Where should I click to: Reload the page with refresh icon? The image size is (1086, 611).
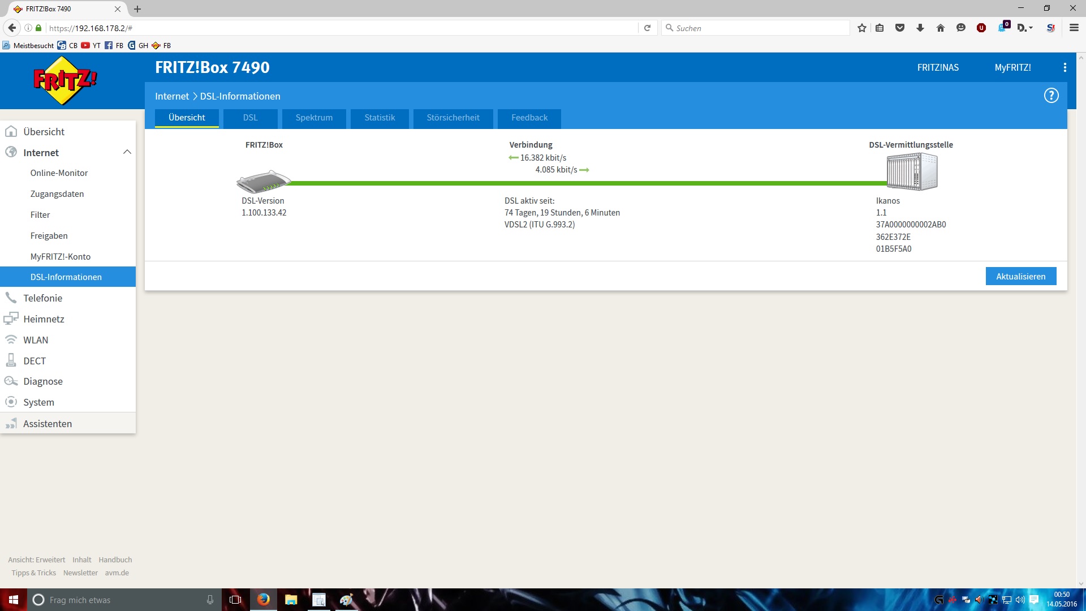(x=647, y=28)
